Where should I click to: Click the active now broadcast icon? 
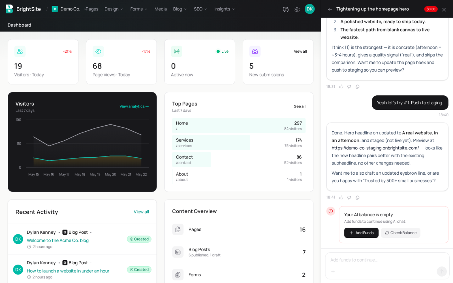click(177, 51)
